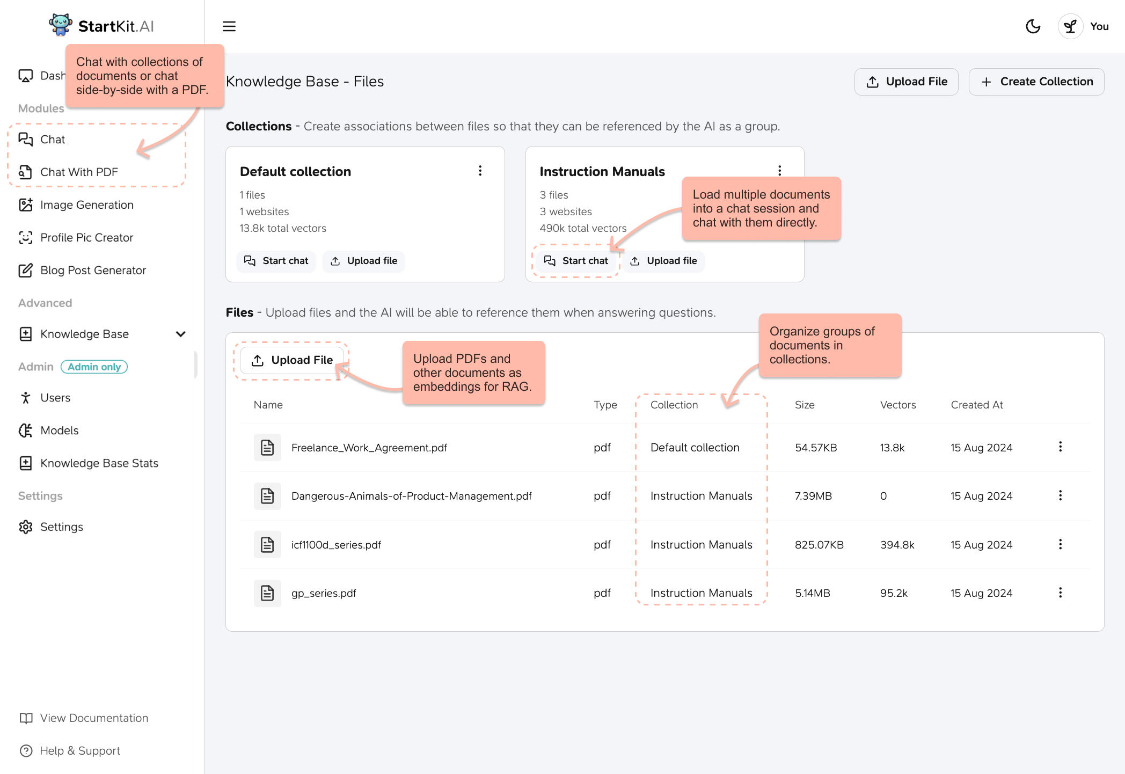Click the StartKit.AI robot logo
This screenshot has width=1125, height=774.
pyautogui.click(x=60, y=25)
